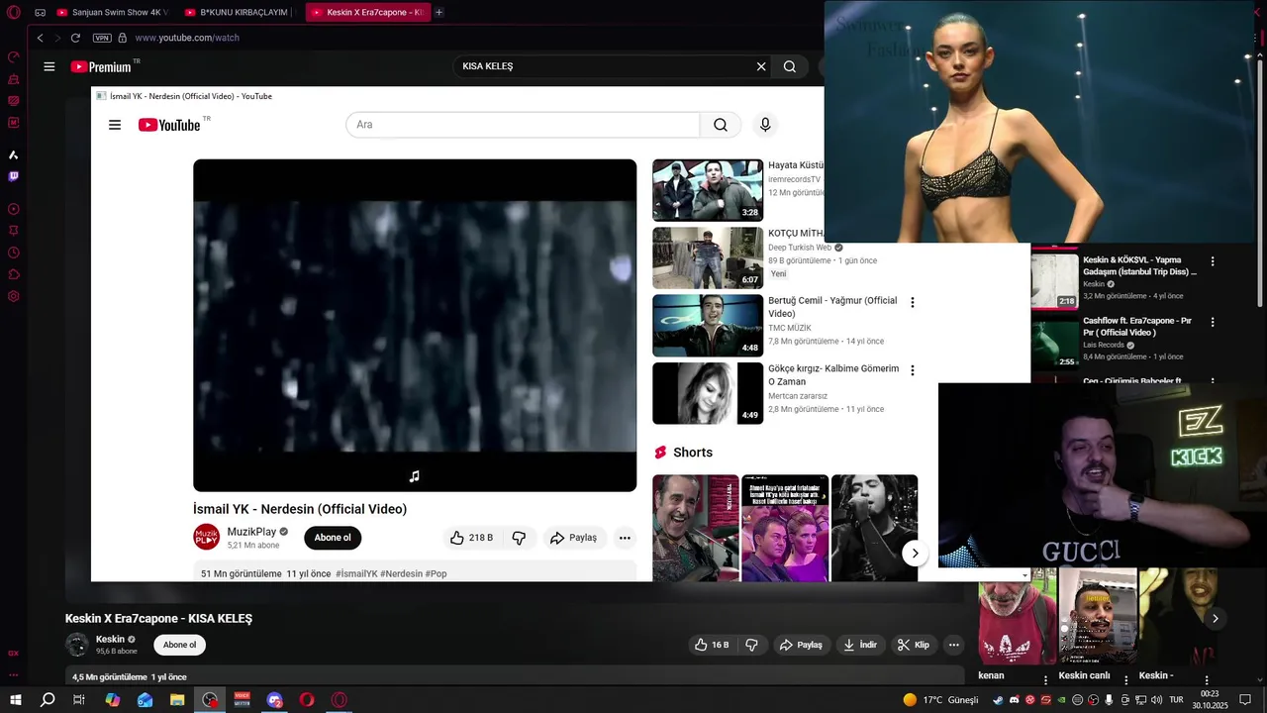Open more actions next to Klip

tap(953, 645)
